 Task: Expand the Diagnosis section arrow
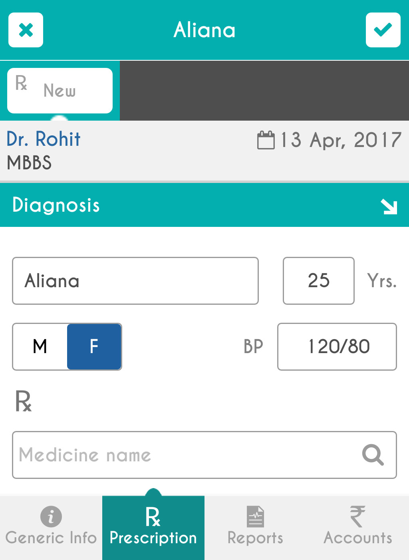(x=389, y=206)
